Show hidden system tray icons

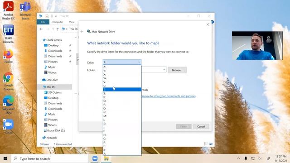click(x=239, y=158)
